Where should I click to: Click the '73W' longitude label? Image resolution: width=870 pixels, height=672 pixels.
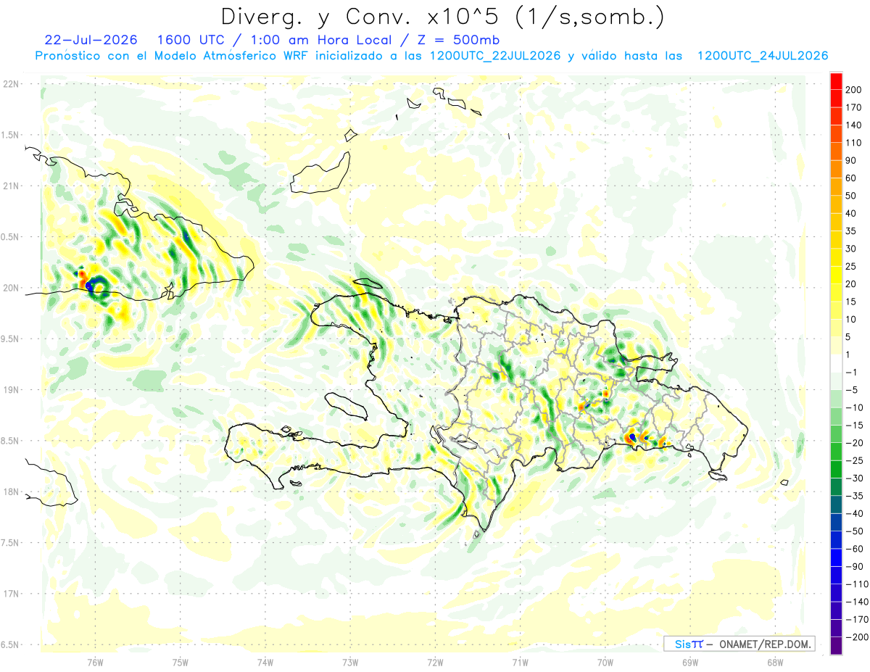[x=350, y=662]
